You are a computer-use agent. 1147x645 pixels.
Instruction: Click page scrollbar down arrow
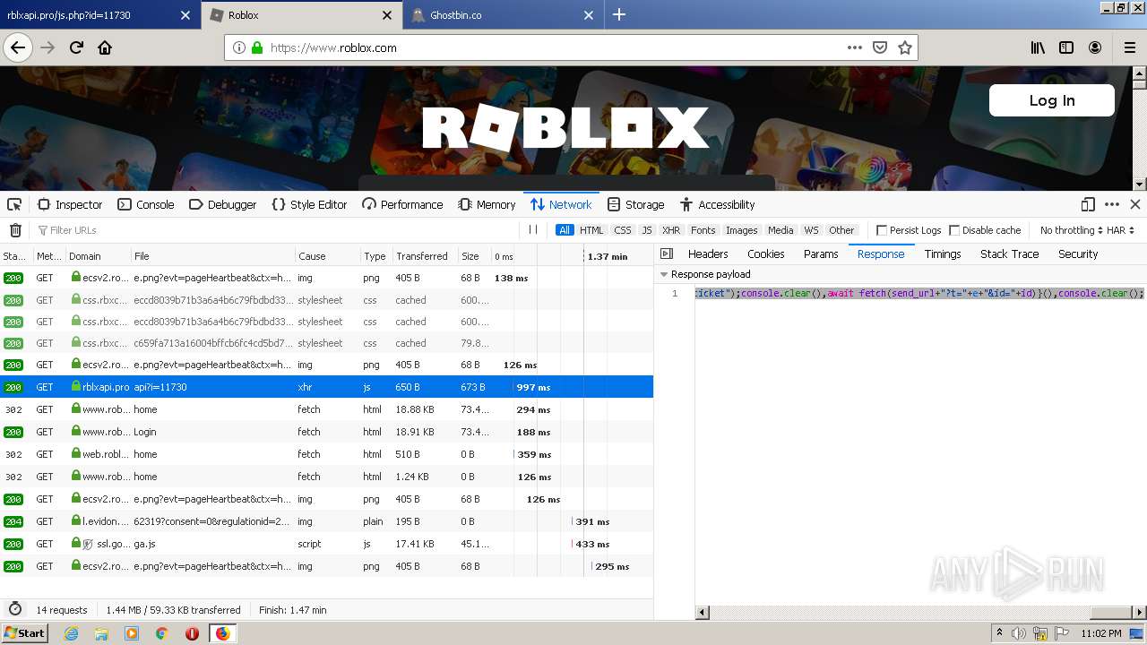point(1140,185)
